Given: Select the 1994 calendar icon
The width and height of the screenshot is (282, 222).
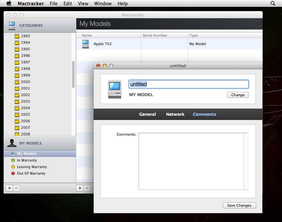Looking at the screenshot, I should pyautogui.click(x=17, y=43).
